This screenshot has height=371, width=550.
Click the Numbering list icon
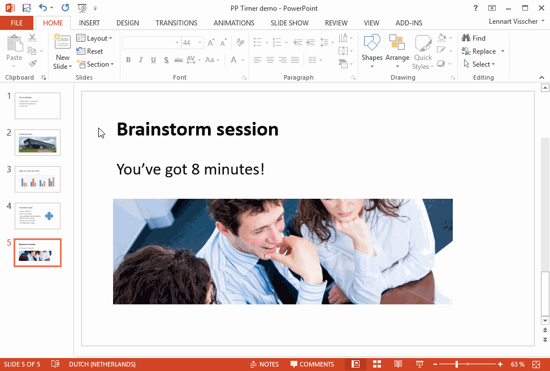pos(277,42)
